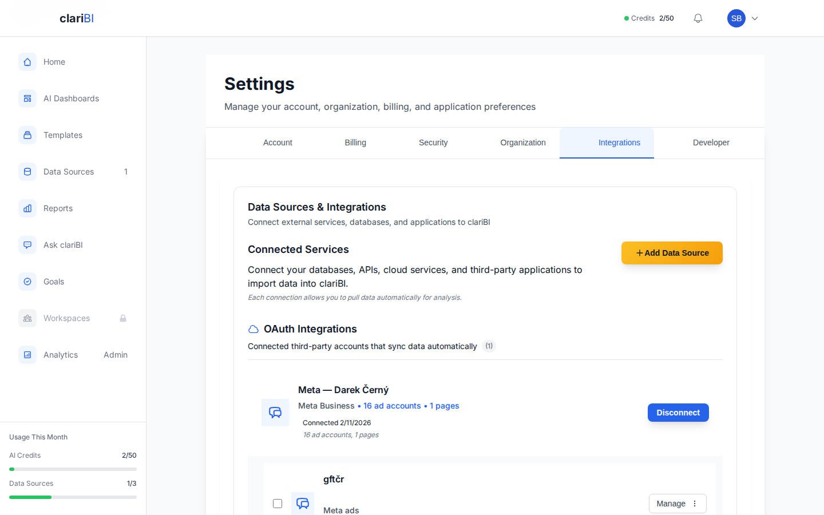824x515 pixels.
Task: Open the notifications bell
Action: tap(698, 18)
